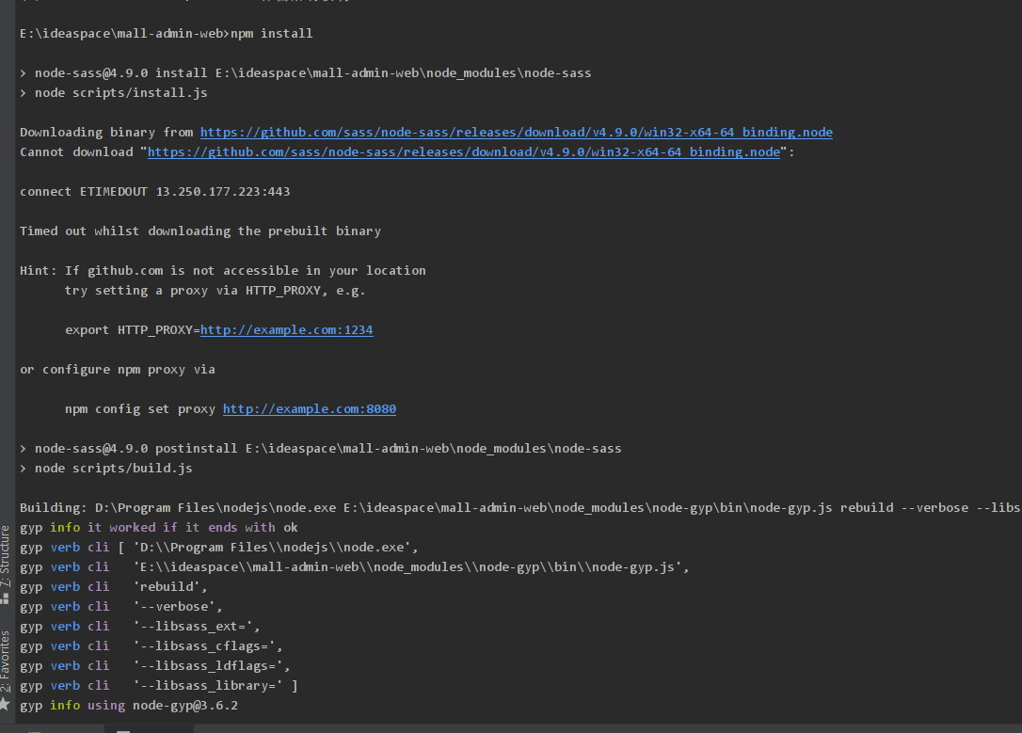Click the "export HTTP_PROXY=" text
The image size is (1022, 733).
tap(132, 330)
